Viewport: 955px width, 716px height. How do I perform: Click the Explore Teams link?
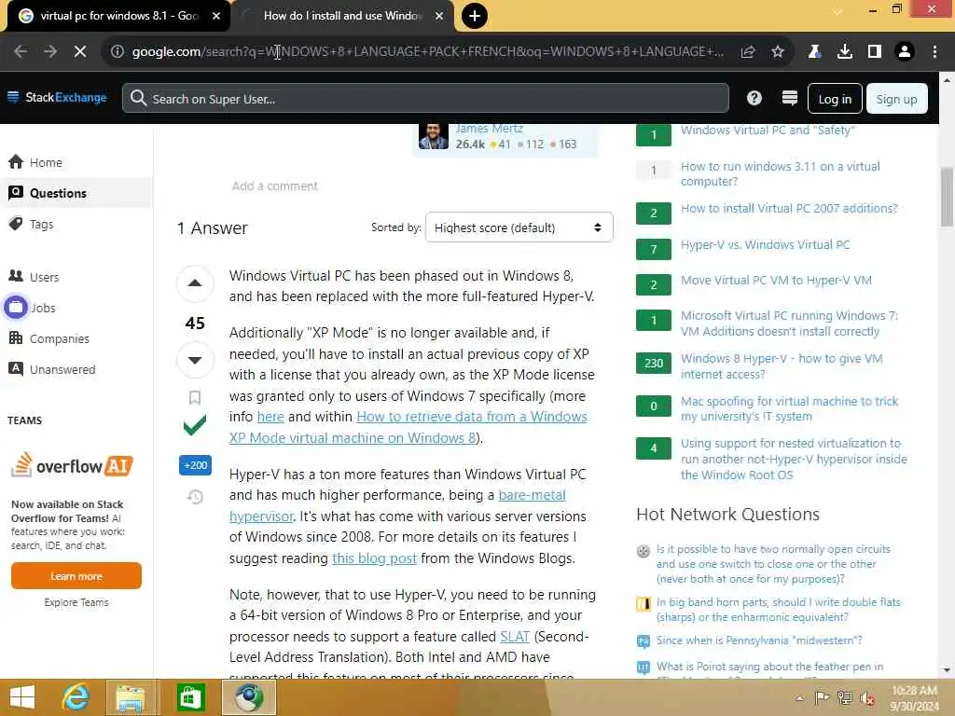pos(76,602)
